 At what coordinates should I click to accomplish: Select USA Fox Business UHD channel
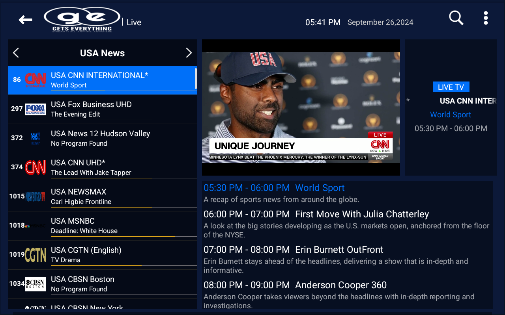pos(102,109)
